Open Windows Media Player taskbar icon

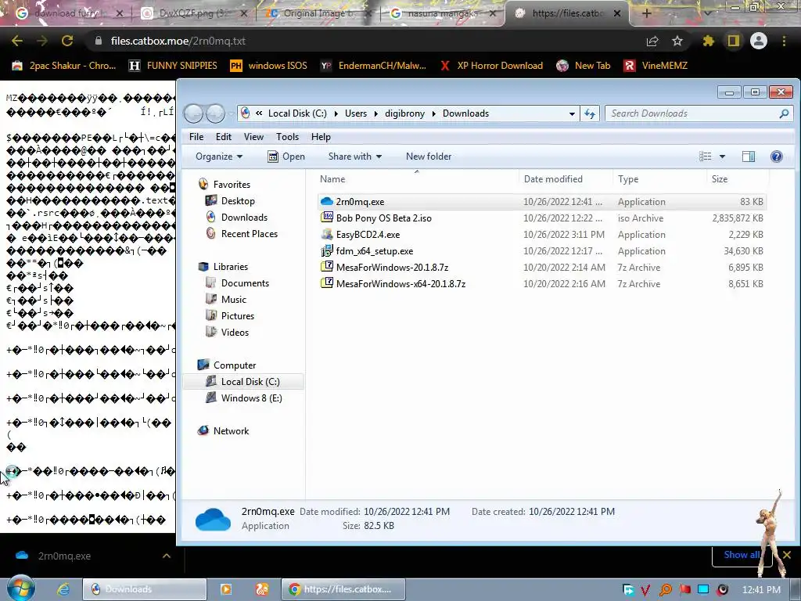pyautogui.click(x=226, y=589)
